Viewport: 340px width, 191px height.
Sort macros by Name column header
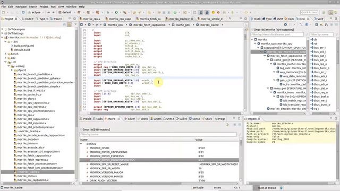137,140
